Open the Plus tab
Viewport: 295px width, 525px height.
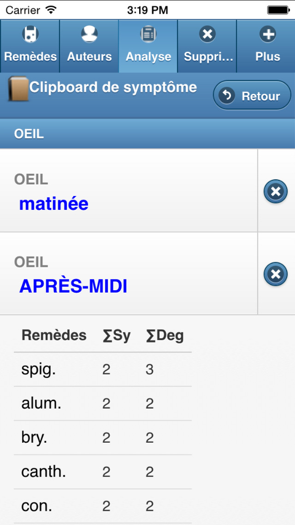click(x=266, y=46)
